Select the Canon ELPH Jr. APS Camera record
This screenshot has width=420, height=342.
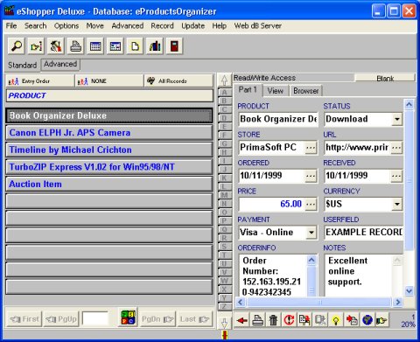click(x=109, y=133)
